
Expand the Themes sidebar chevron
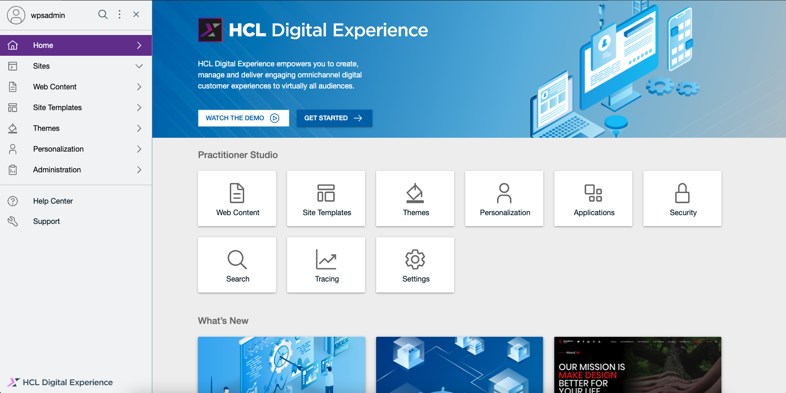pyautogui.click(x=139, y=128)
